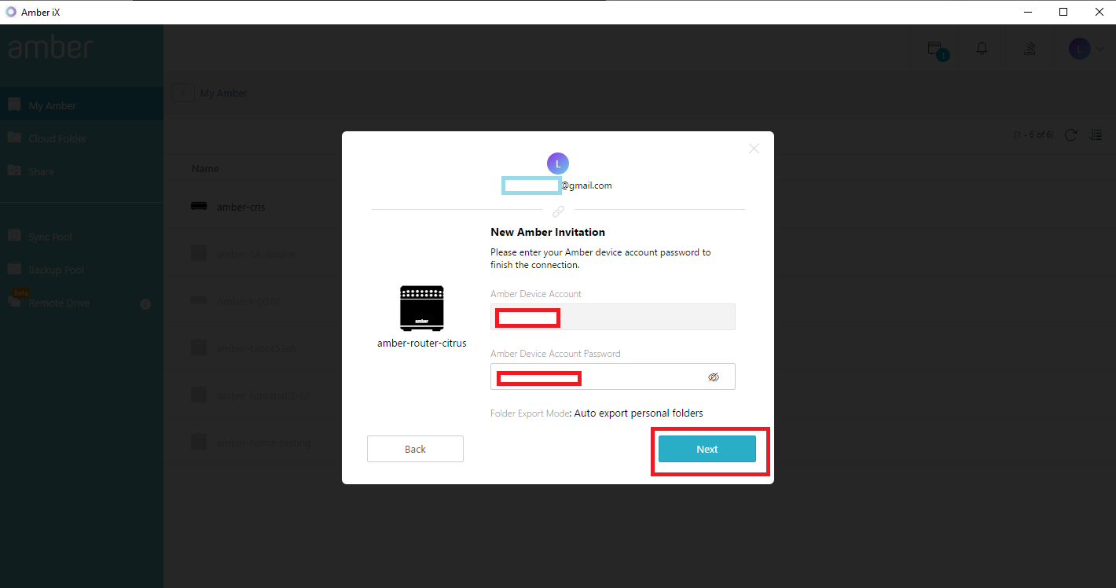Click the Next button in the invitation dialog

coord(707,449)
